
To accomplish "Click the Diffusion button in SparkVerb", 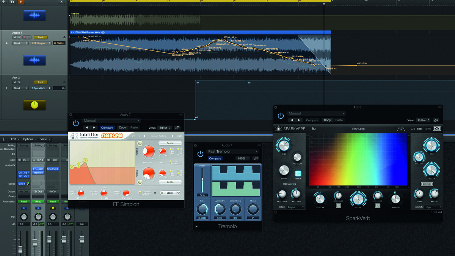I will pos(427,184).
